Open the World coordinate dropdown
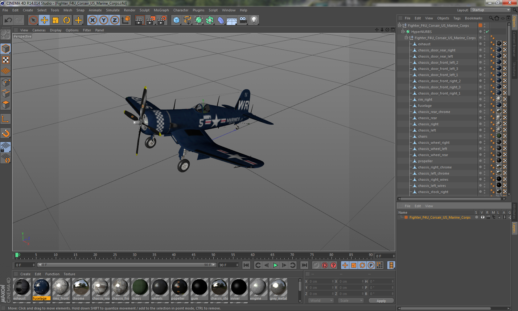 click(321, 301)
